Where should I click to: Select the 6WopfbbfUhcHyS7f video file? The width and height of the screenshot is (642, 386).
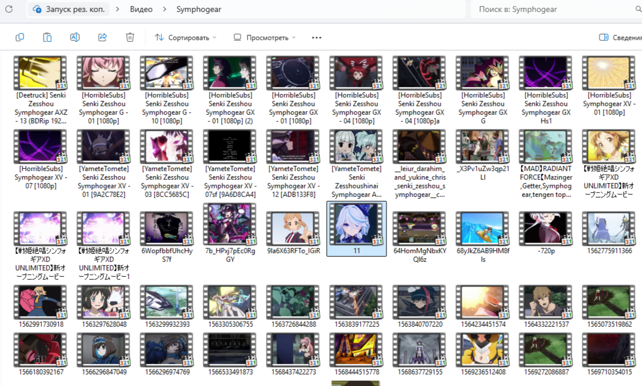(167, 237)
